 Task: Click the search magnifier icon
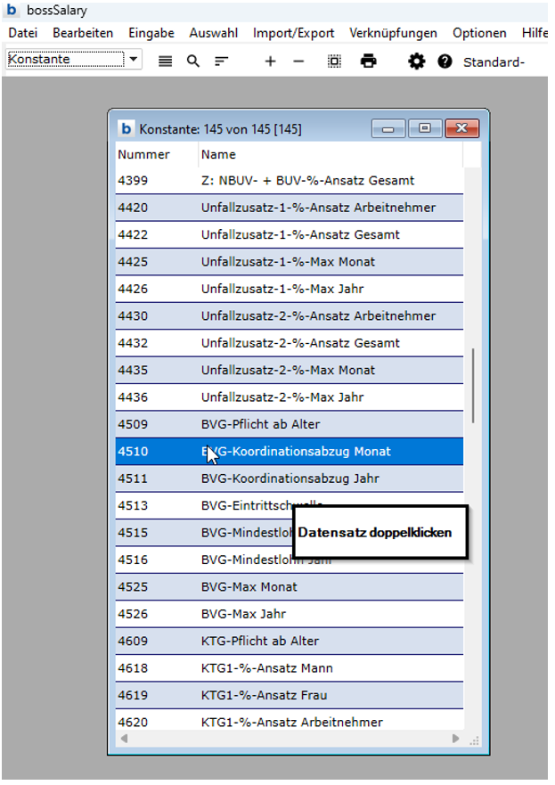[x=193, y=61]
